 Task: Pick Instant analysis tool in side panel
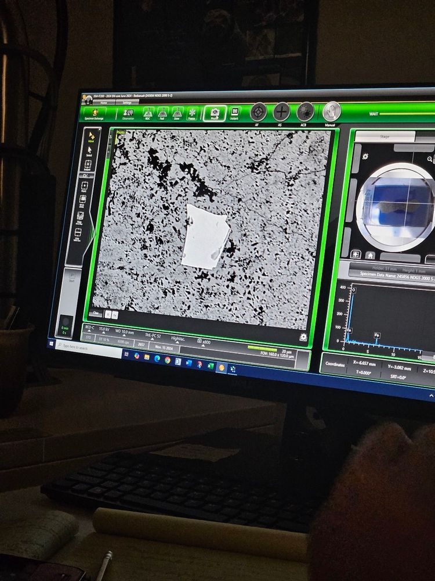pyautogui.click(x=88, y=166)
